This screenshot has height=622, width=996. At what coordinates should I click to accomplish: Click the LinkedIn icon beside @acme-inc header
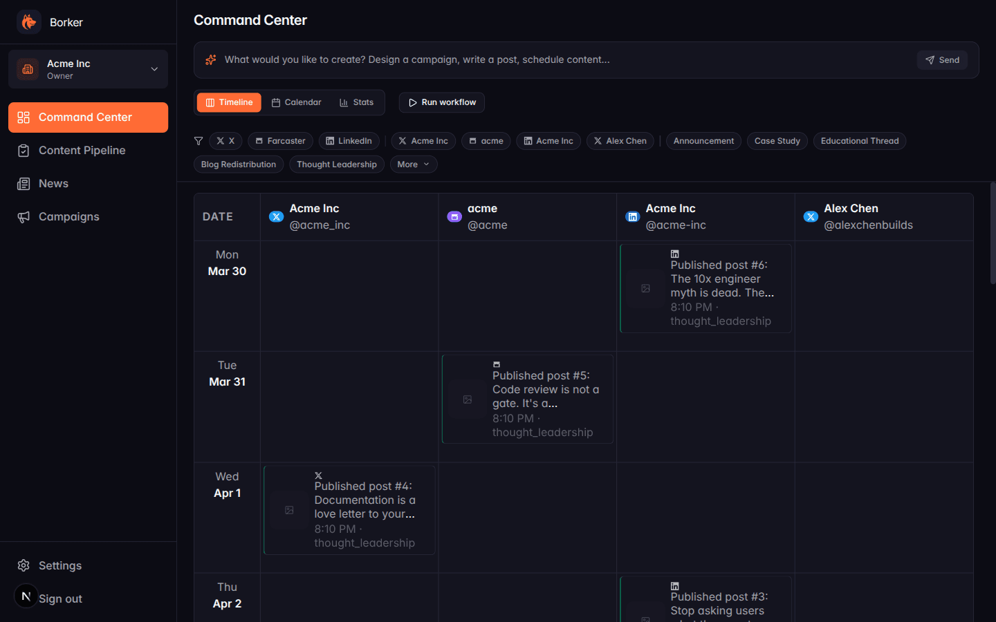pyautogui.click(x=632, y=216)
